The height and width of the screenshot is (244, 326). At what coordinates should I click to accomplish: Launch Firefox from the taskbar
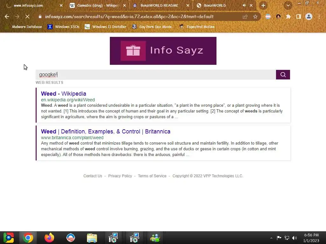click(x=49, y=238)
